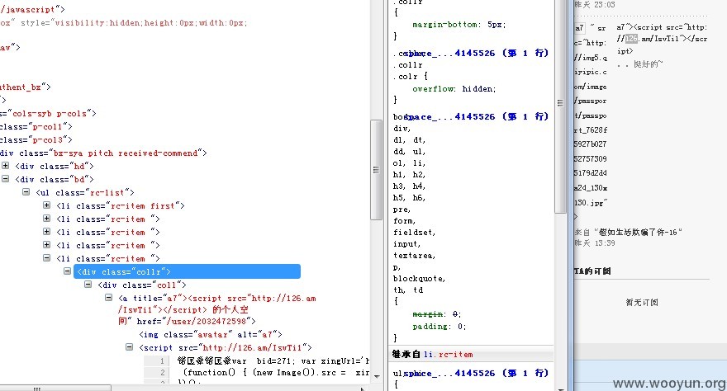
Task: Select the div class="coll" tree row
Action: (142, 285)
